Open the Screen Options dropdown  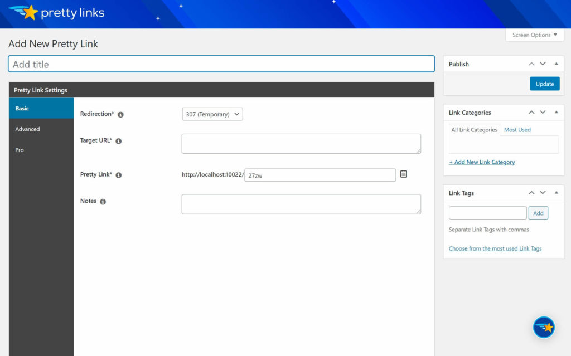point(534,35)
